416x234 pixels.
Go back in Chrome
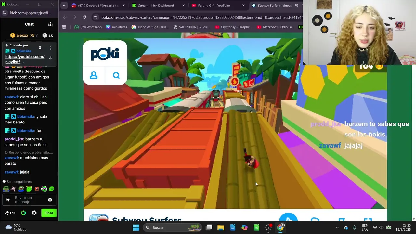tap(65, 17)
